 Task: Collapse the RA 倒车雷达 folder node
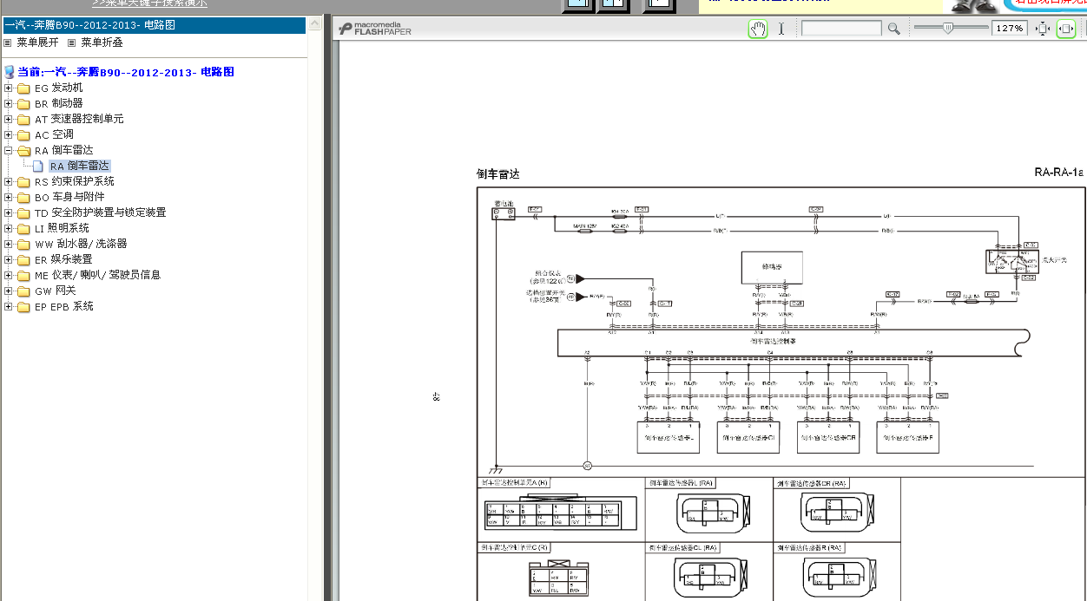tap(9, 150)
